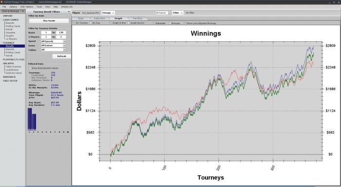The image size is (341, 187).
Task: Open the Tables filter dropdown arrow
Action: coord(65,50)
